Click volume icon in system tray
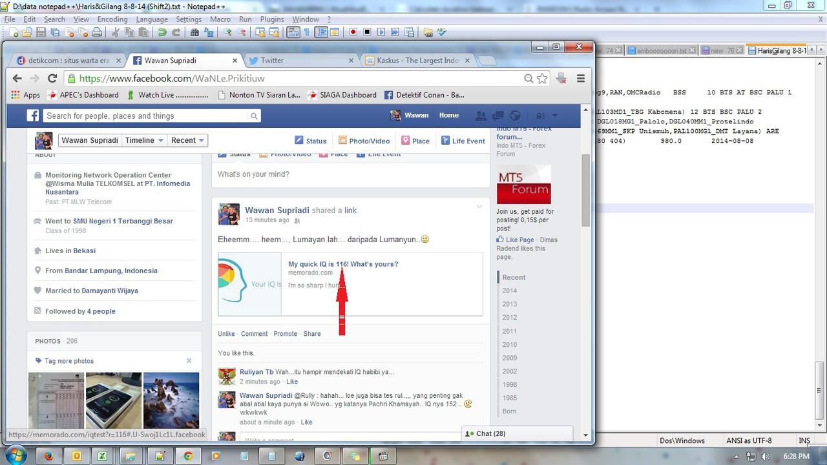Viewport: 827px width, 465px height. (767, 456)
